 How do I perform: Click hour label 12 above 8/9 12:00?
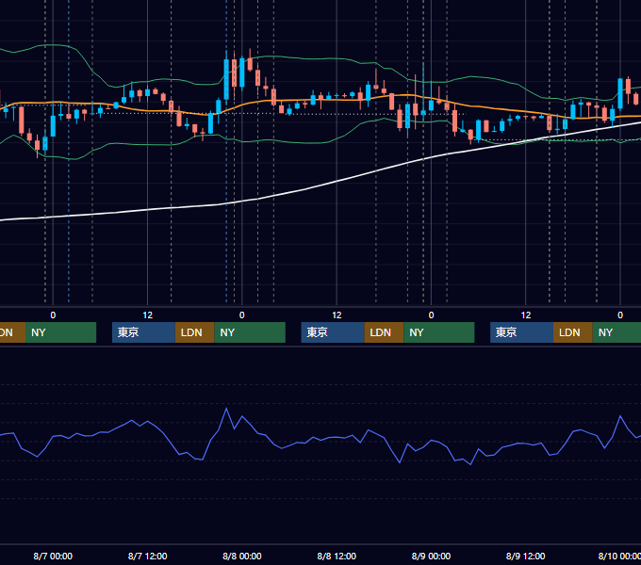(526, 315)
